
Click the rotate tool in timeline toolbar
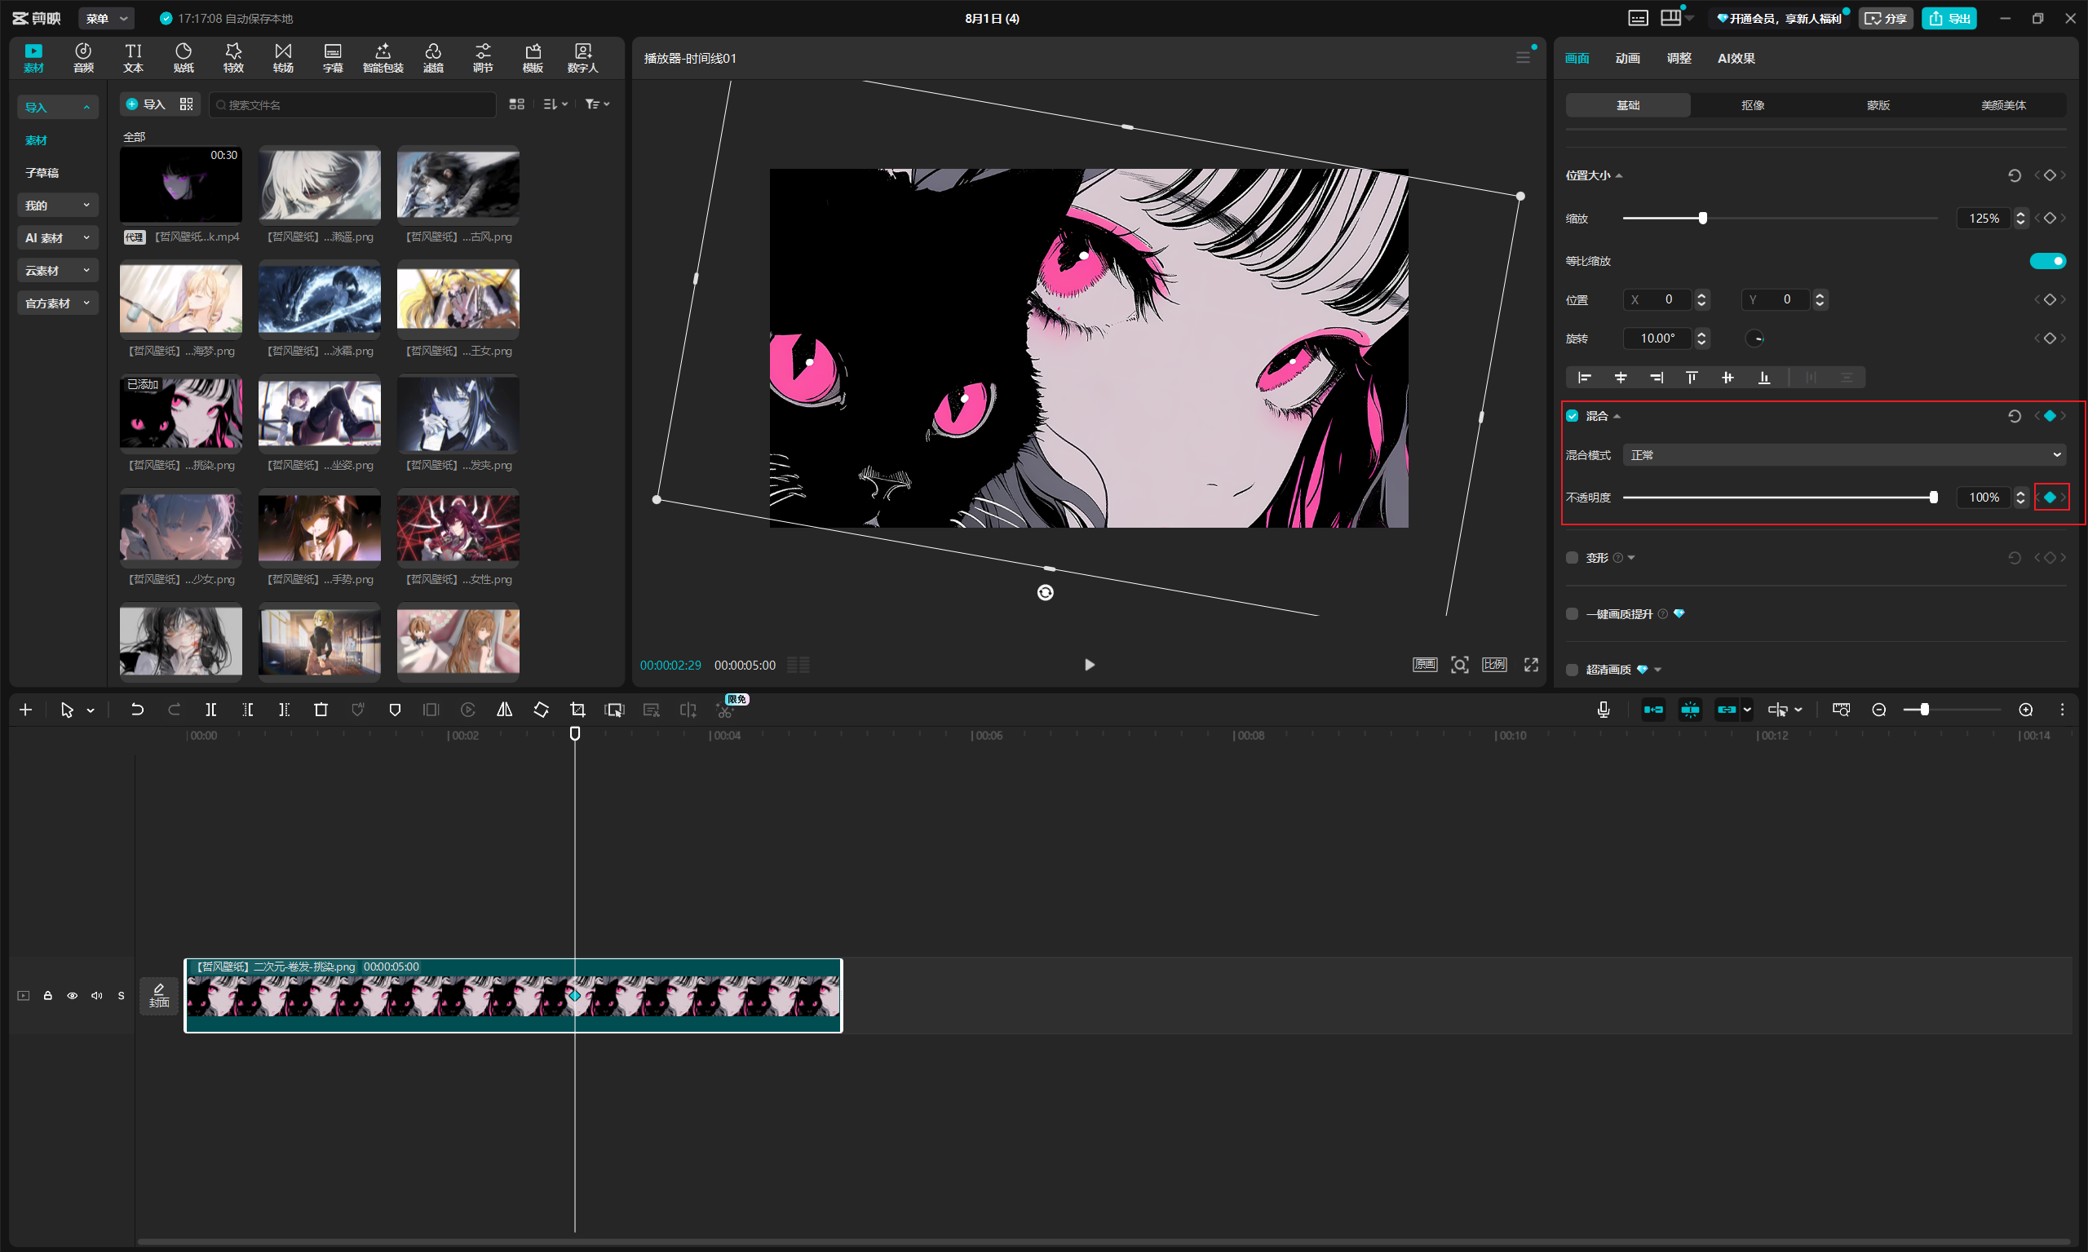point(541,710)
